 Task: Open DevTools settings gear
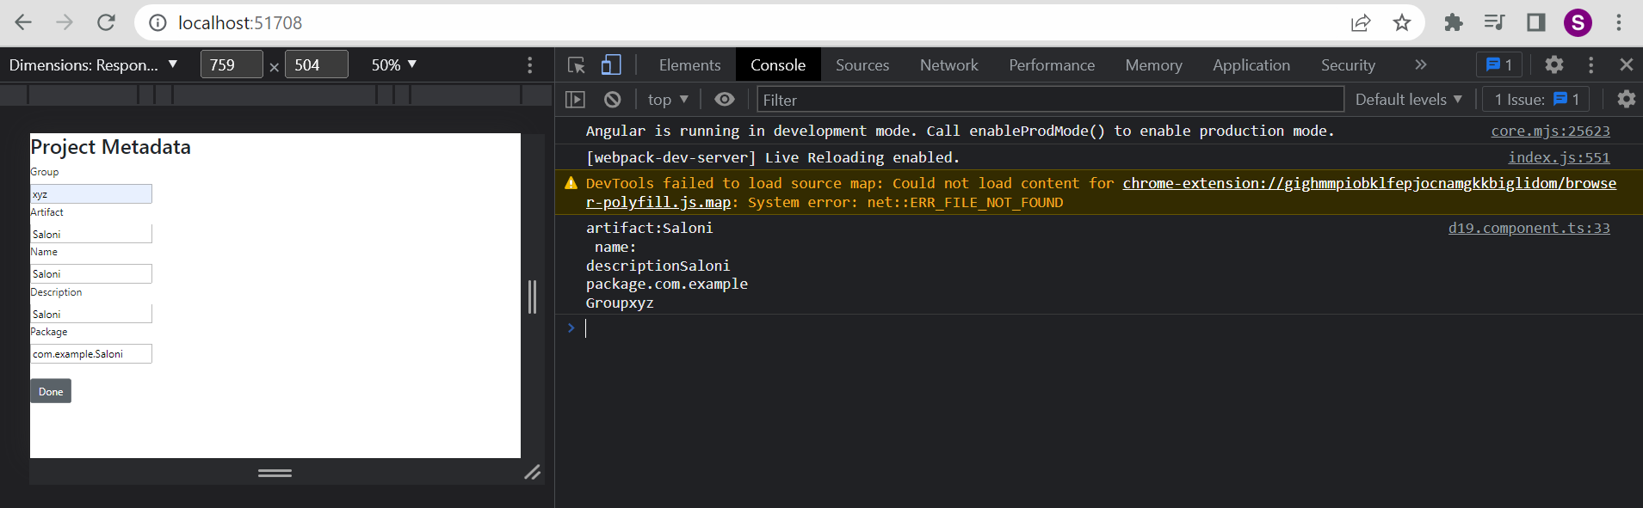[x=1553, y=64]
